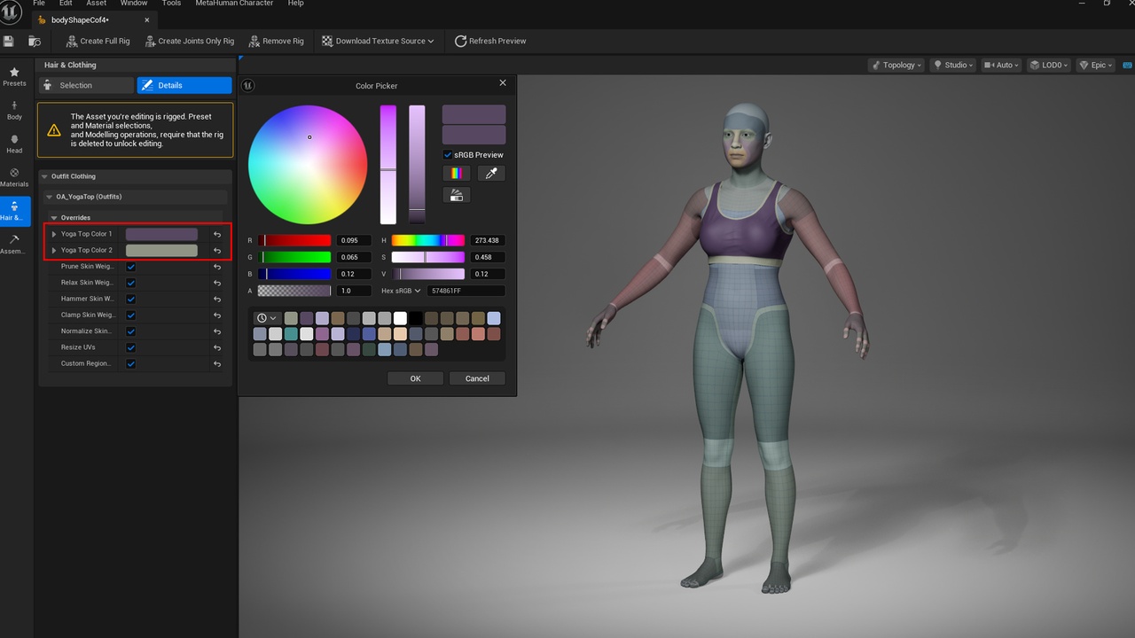Viewport: 1135px width, 638px height.
Task: Toggle the Custom Region checkbox
Action: coord(131,364)
